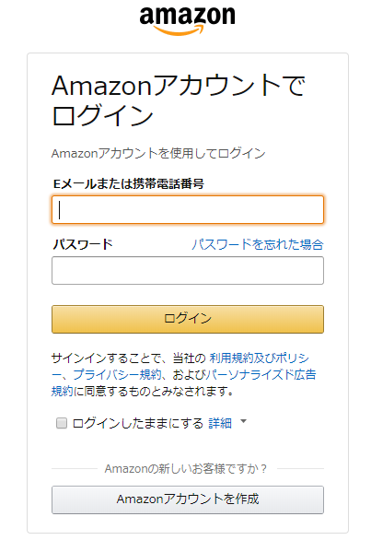Click the Amazonアカウントを作成 button

coord(188,499)
